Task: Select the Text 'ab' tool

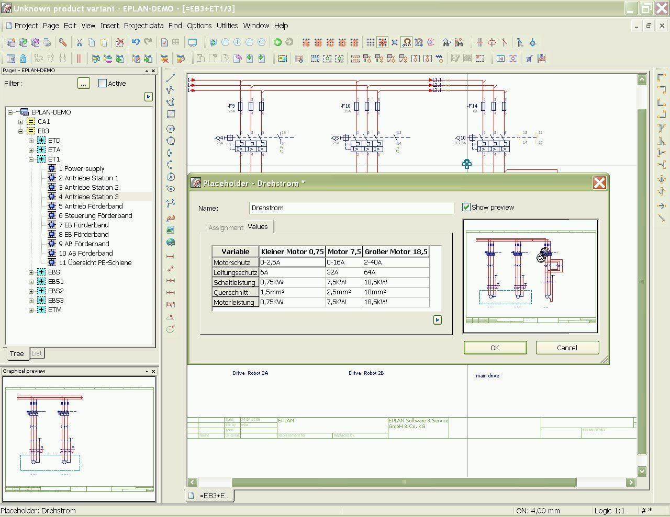Action: pyautogui.click(x=171, y=218)
